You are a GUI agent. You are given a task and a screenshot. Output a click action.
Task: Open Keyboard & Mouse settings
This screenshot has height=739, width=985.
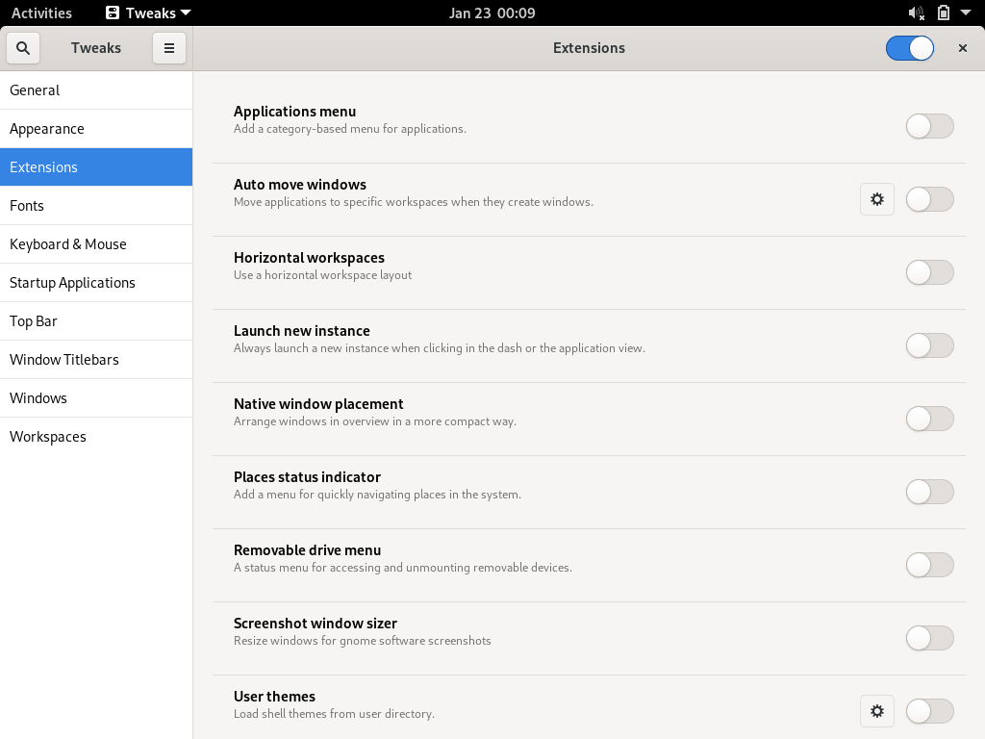68,244
